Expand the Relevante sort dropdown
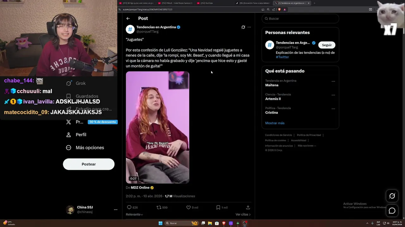 click(x=134, y=214)
